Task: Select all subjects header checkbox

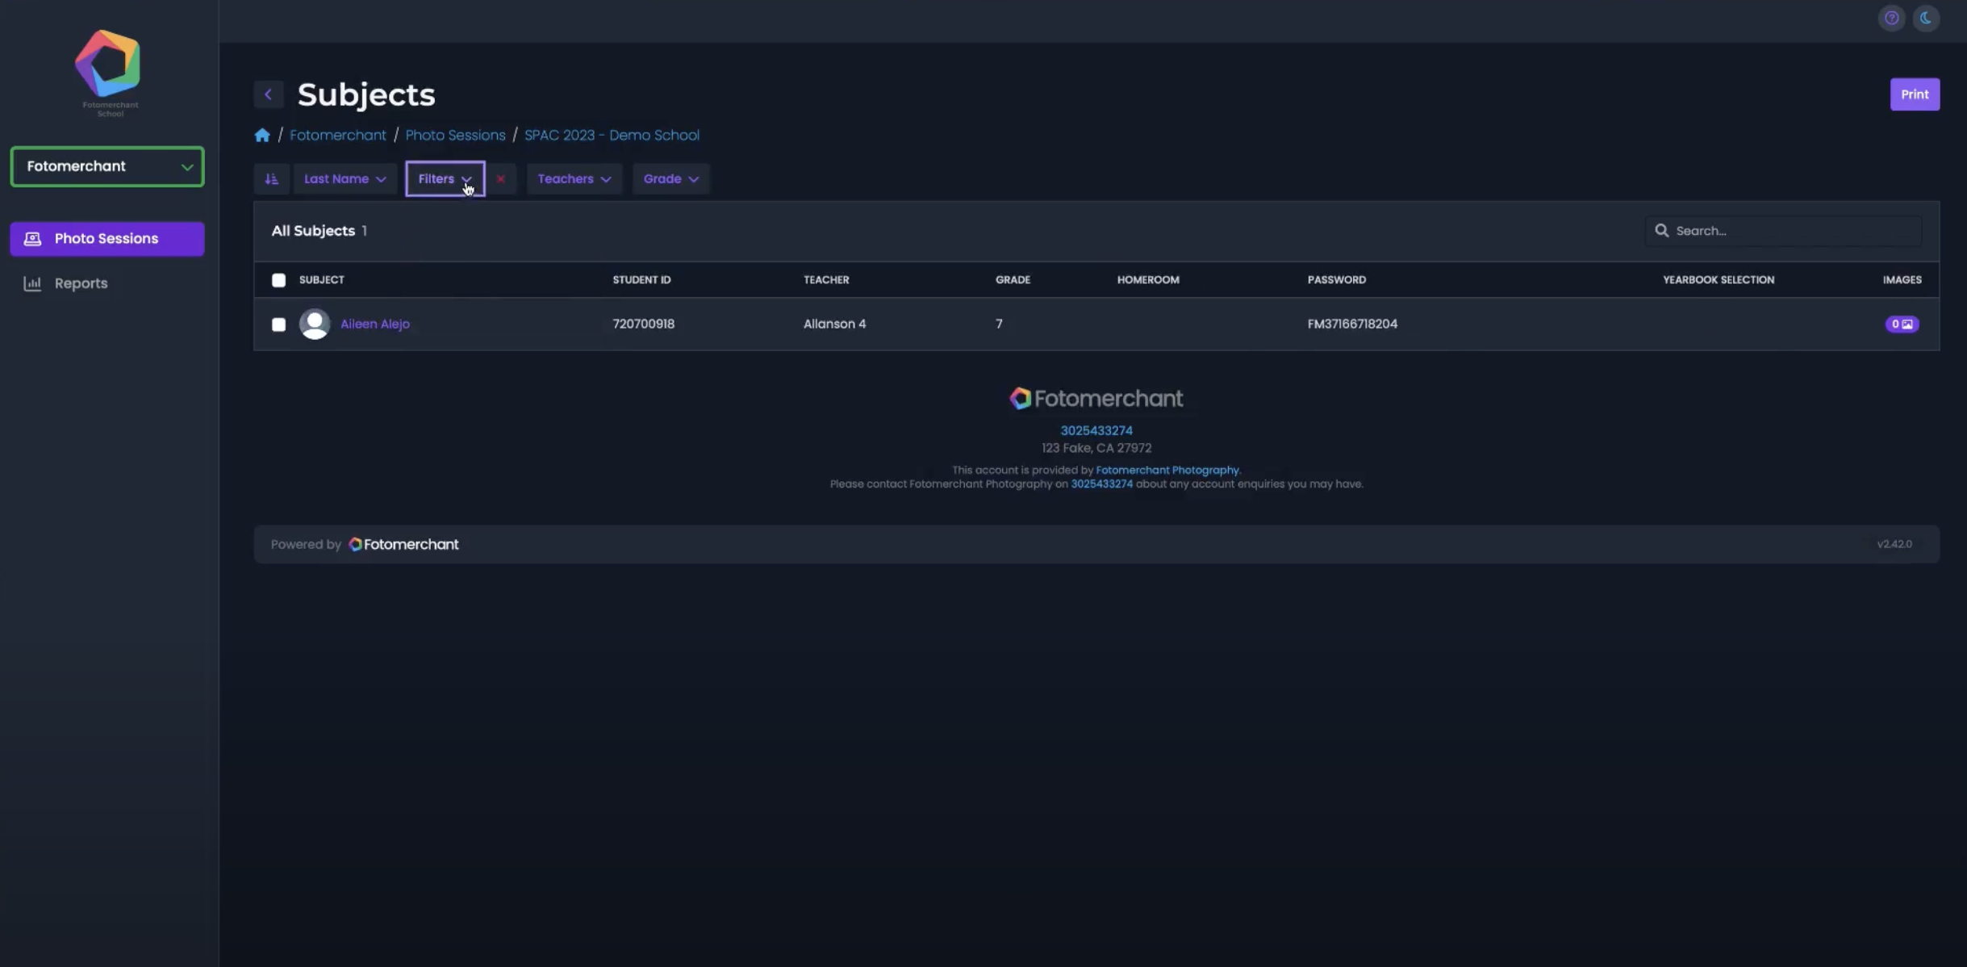Action: click(x=278, y=280)
